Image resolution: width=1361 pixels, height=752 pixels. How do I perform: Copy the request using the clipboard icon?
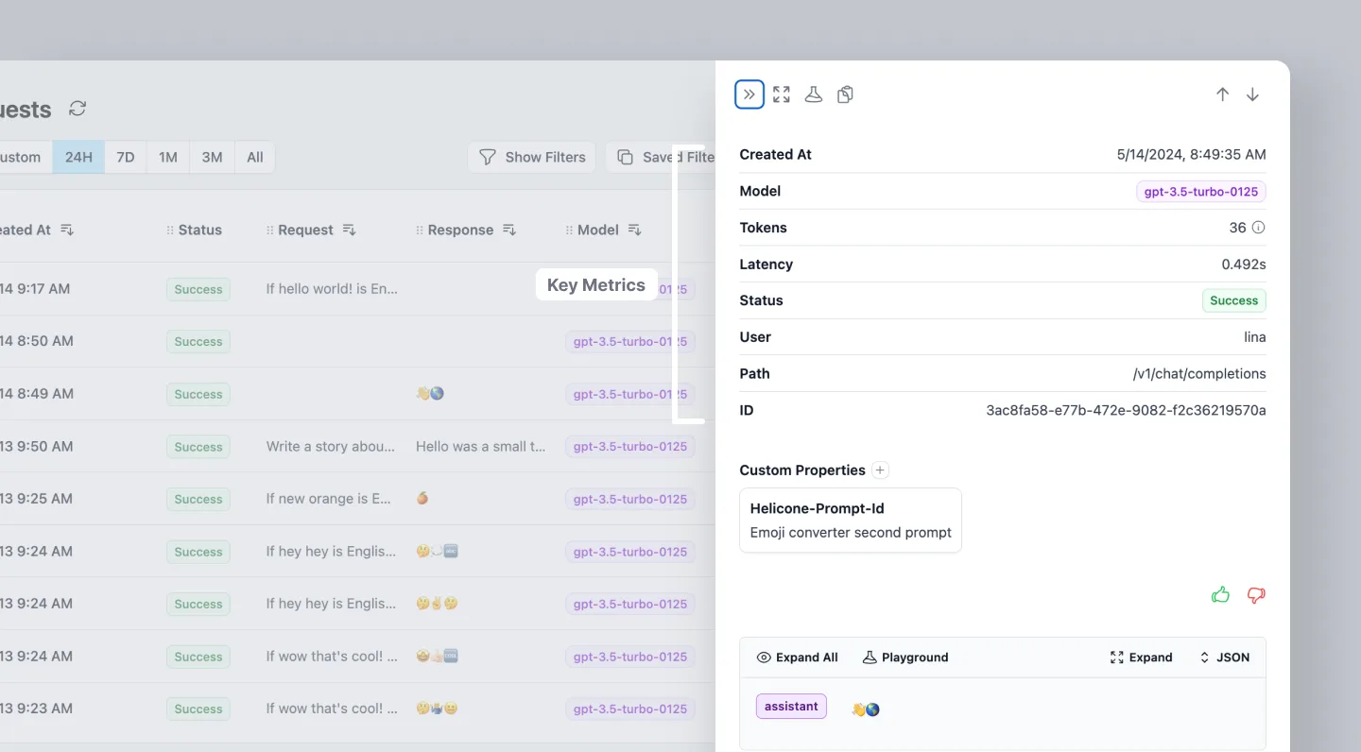coord(846,94)
